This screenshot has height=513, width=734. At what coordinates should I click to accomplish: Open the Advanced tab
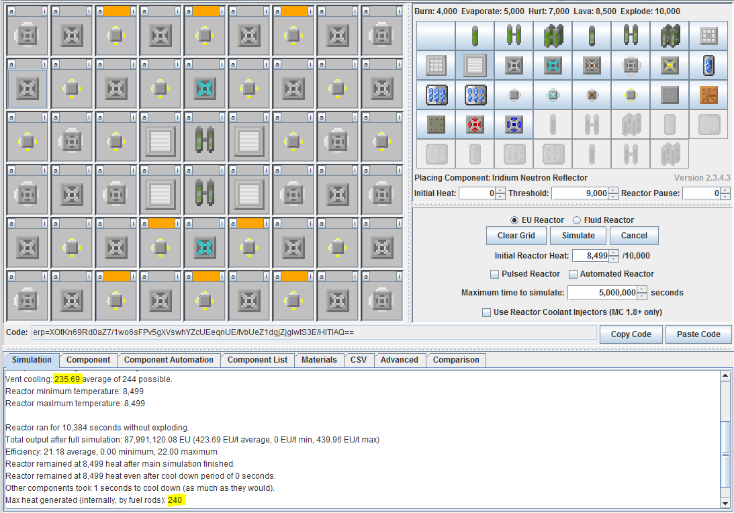point(400,360)
